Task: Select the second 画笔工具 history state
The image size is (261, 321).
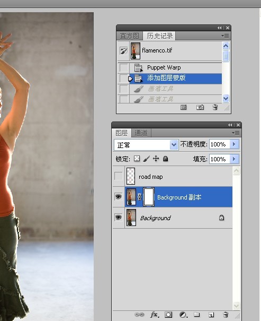Action: pos(176,99)
